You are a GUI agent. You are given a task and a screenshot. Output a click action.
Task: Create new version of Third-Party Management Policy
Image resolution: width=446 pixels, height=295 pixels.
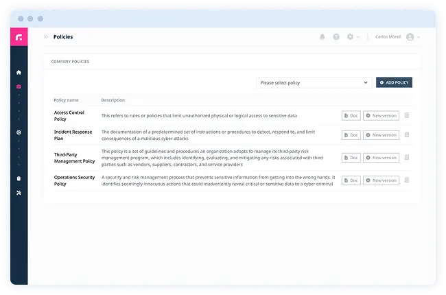click(381, 158)
